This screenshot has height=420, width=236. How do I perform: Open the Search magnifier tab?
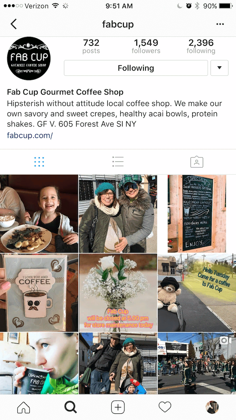71,407
